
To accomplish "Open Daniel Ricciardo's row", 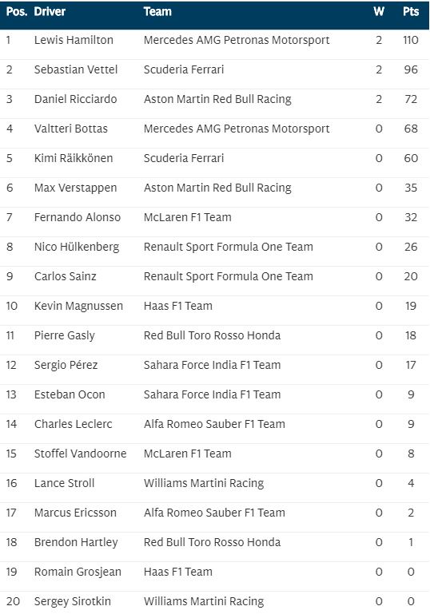I will click(x=215, y=99).
